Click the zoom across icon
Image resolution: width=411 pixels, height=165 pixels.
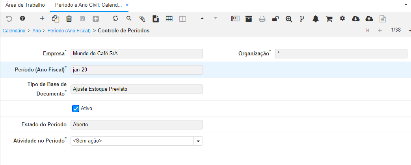(289, 19)
